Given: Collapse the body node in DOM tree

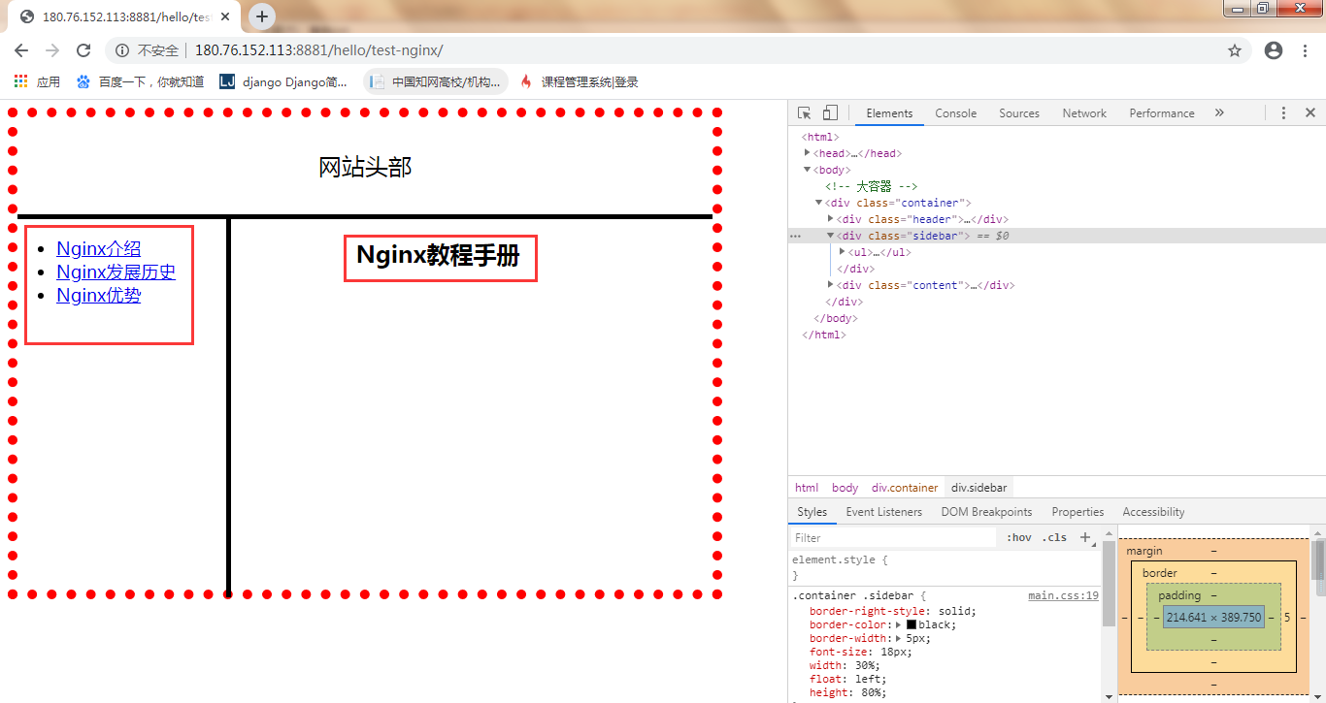Looking at the screenshot, I should [808, 170].
